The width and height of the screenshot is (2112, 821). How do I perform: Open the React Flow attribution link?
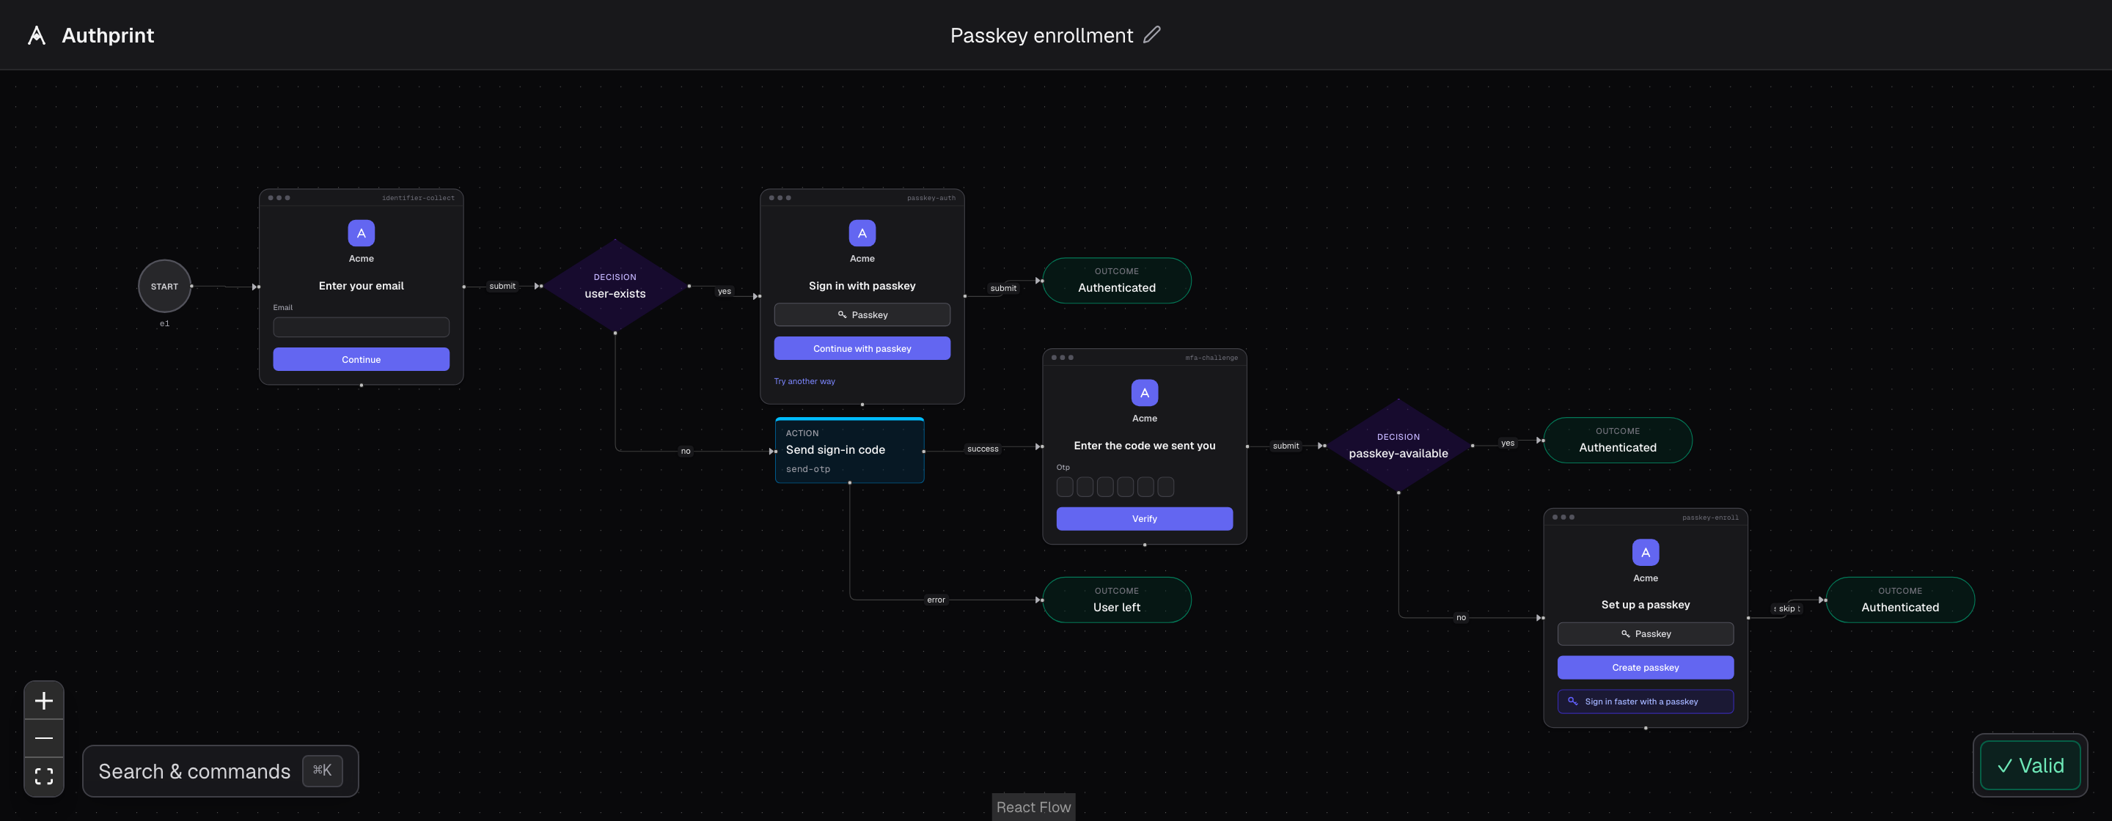(1033, 807)
